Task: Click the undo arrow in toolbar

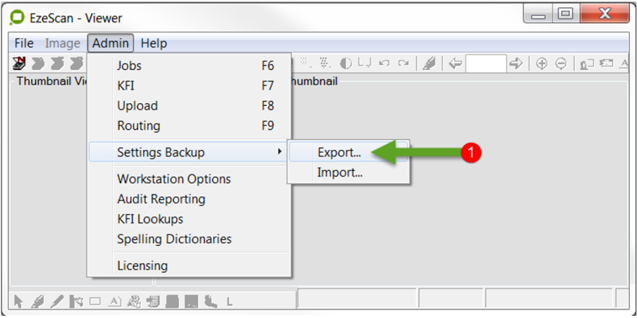Action: [x=384, y=64]
